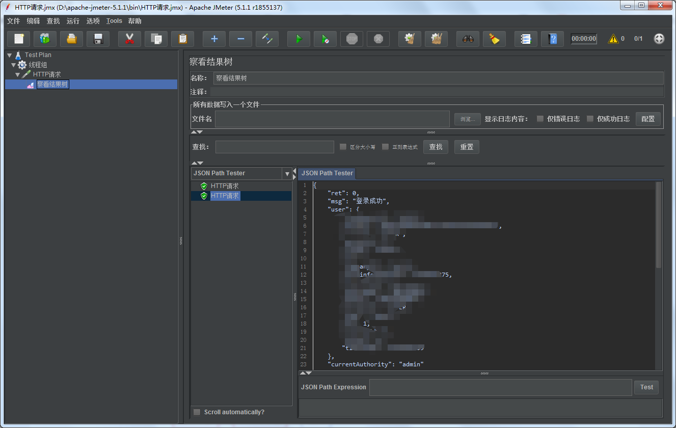This screenshot has height=428, width=676.
Task: Click the 浏览 browse button
Action: (467, 119)
